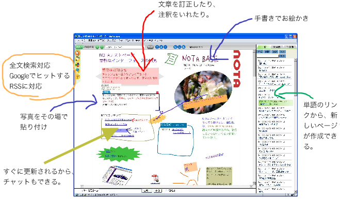Click the green pill button left of NOTA logo
This screenshot has height=199, width=340.
tap(79, 47)
